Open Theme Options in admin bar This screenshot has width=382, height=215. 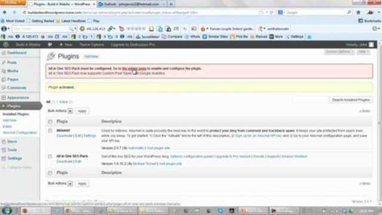91,45
